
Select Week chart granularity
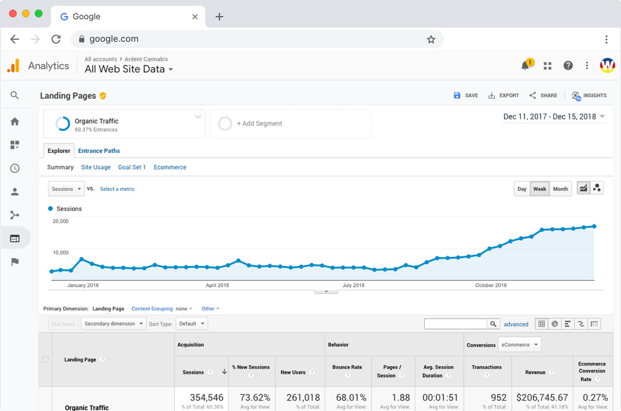point(539,189)
